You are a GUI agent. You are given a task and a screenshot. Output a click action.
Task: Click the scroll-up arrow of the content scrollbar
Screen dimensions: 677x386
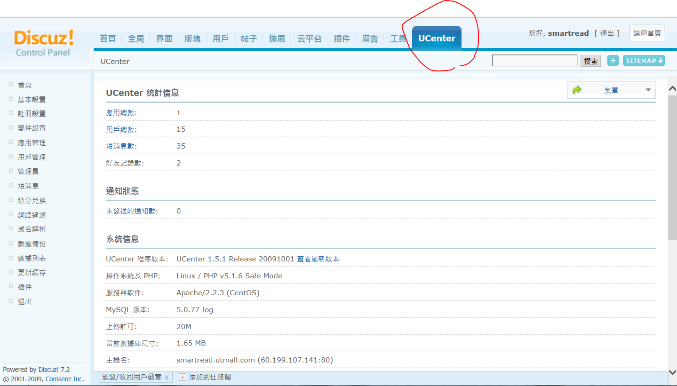(x=672, y=88)
